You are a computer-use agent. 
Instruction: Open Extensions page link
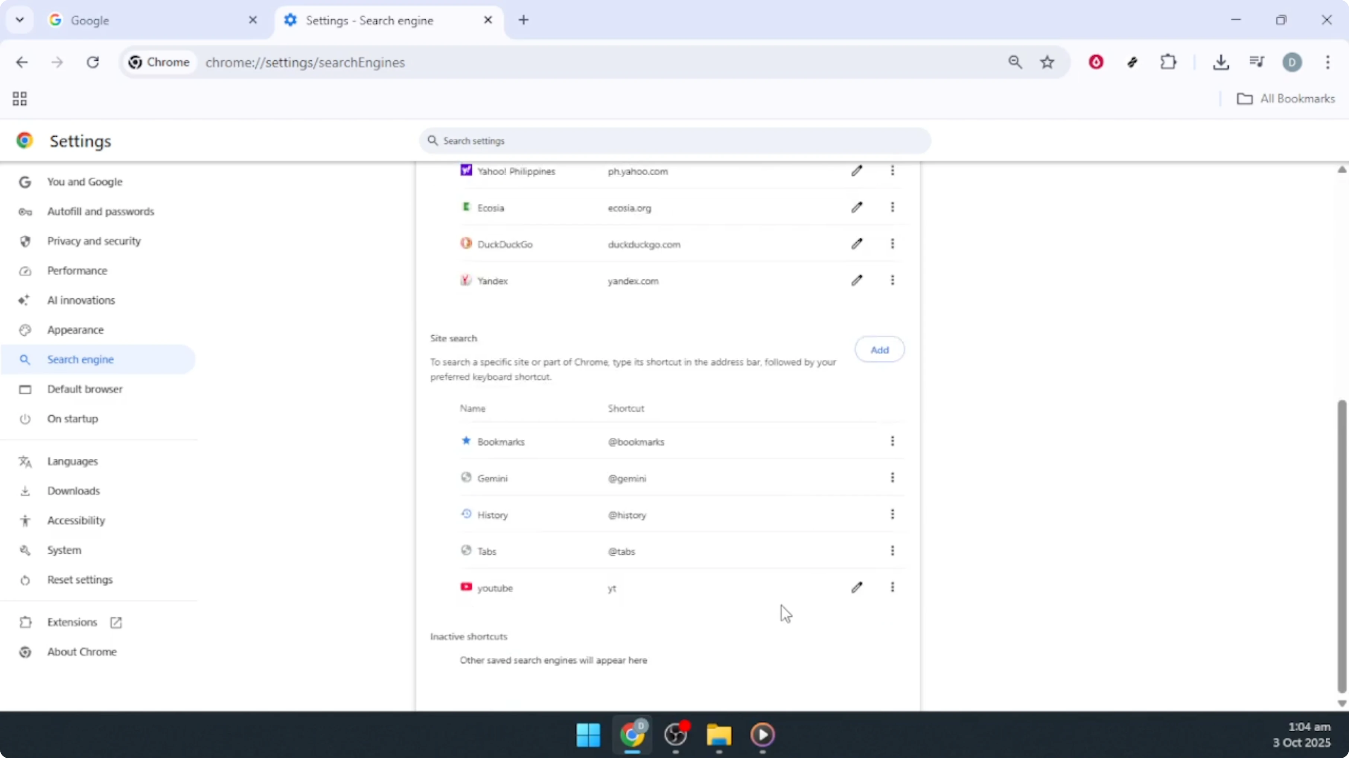tap(98, 622)
